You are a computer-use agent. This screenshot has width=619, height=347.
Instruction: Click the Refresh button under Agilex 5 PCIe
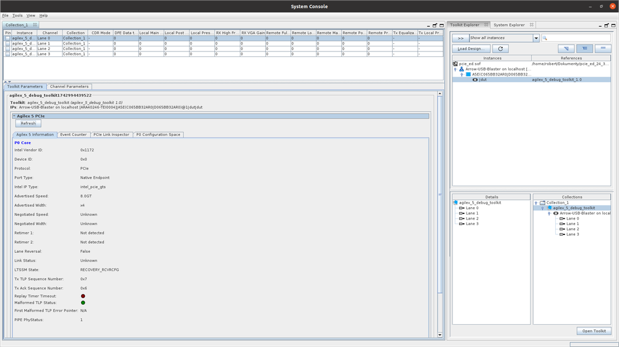[x=28, y=123]
